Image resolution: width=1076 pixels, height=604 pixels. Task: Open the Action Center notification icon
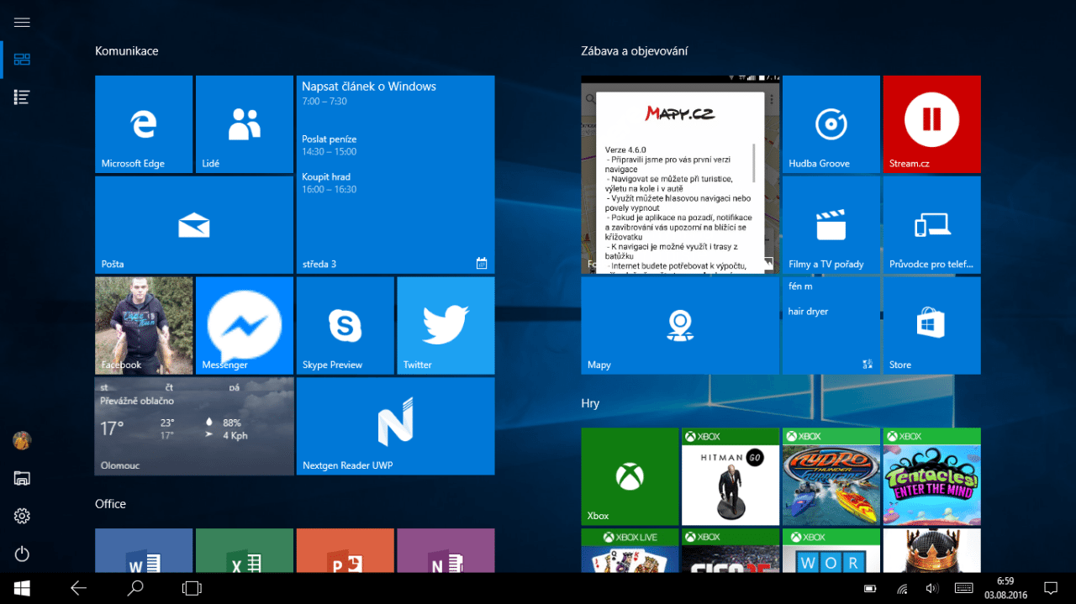(1050, 588)
